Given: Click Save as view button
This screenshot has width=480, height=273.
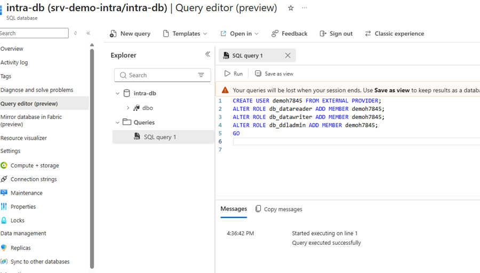Looking at the screenshot, I should [x=274, y=74].
